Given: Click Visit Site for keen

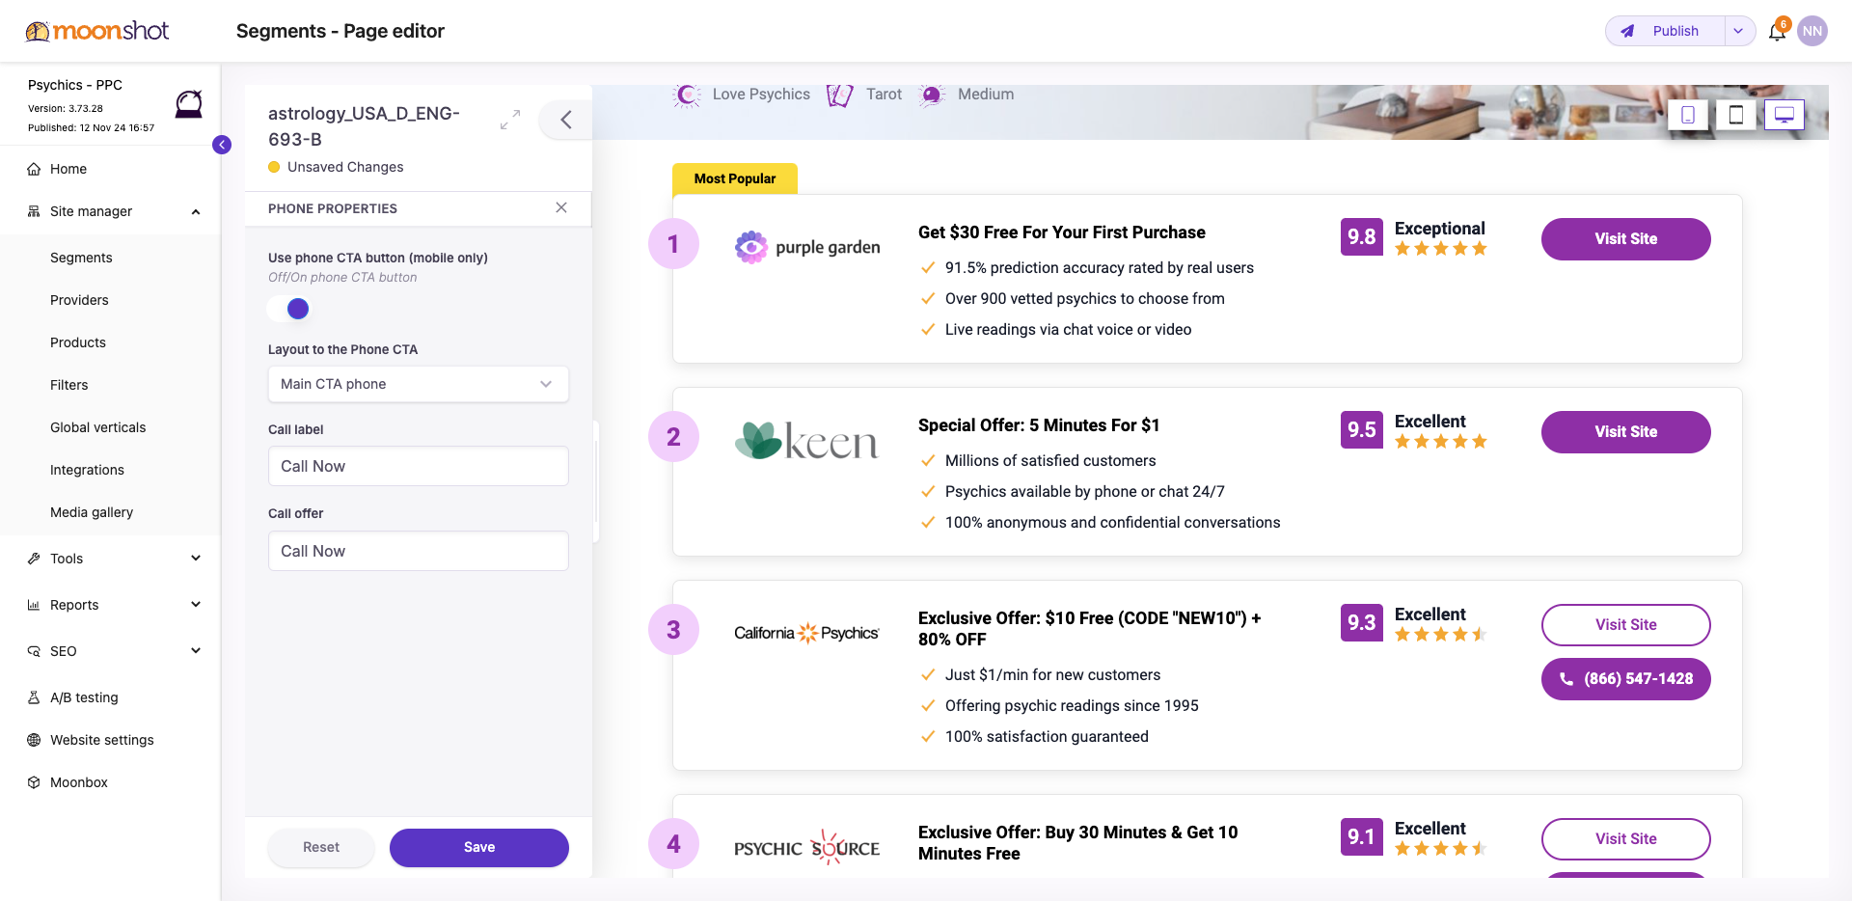Looking at the screenshot, I should 1626,432.
